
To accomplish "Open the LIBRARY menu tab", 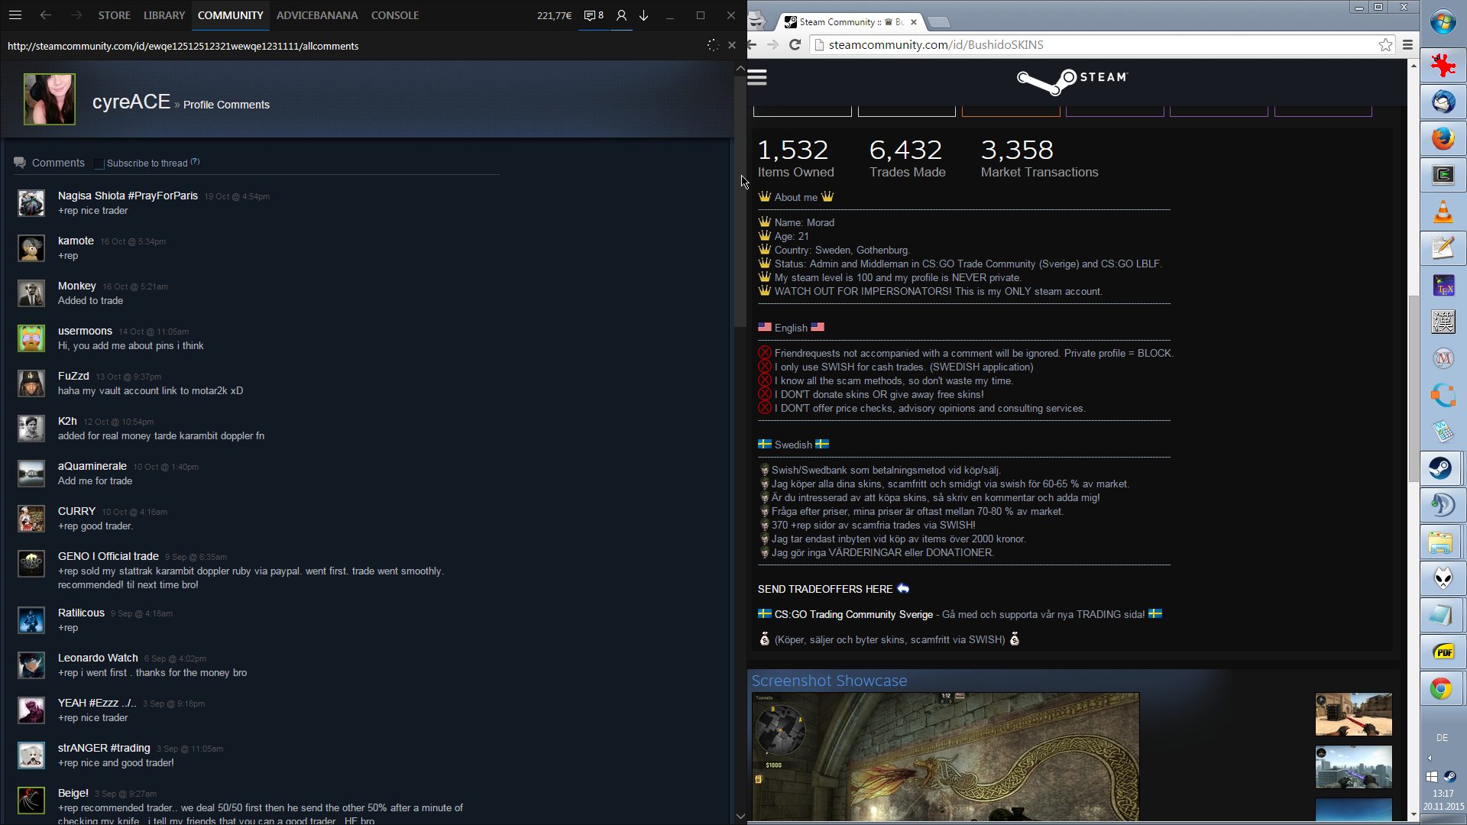I will coord(164,15).
